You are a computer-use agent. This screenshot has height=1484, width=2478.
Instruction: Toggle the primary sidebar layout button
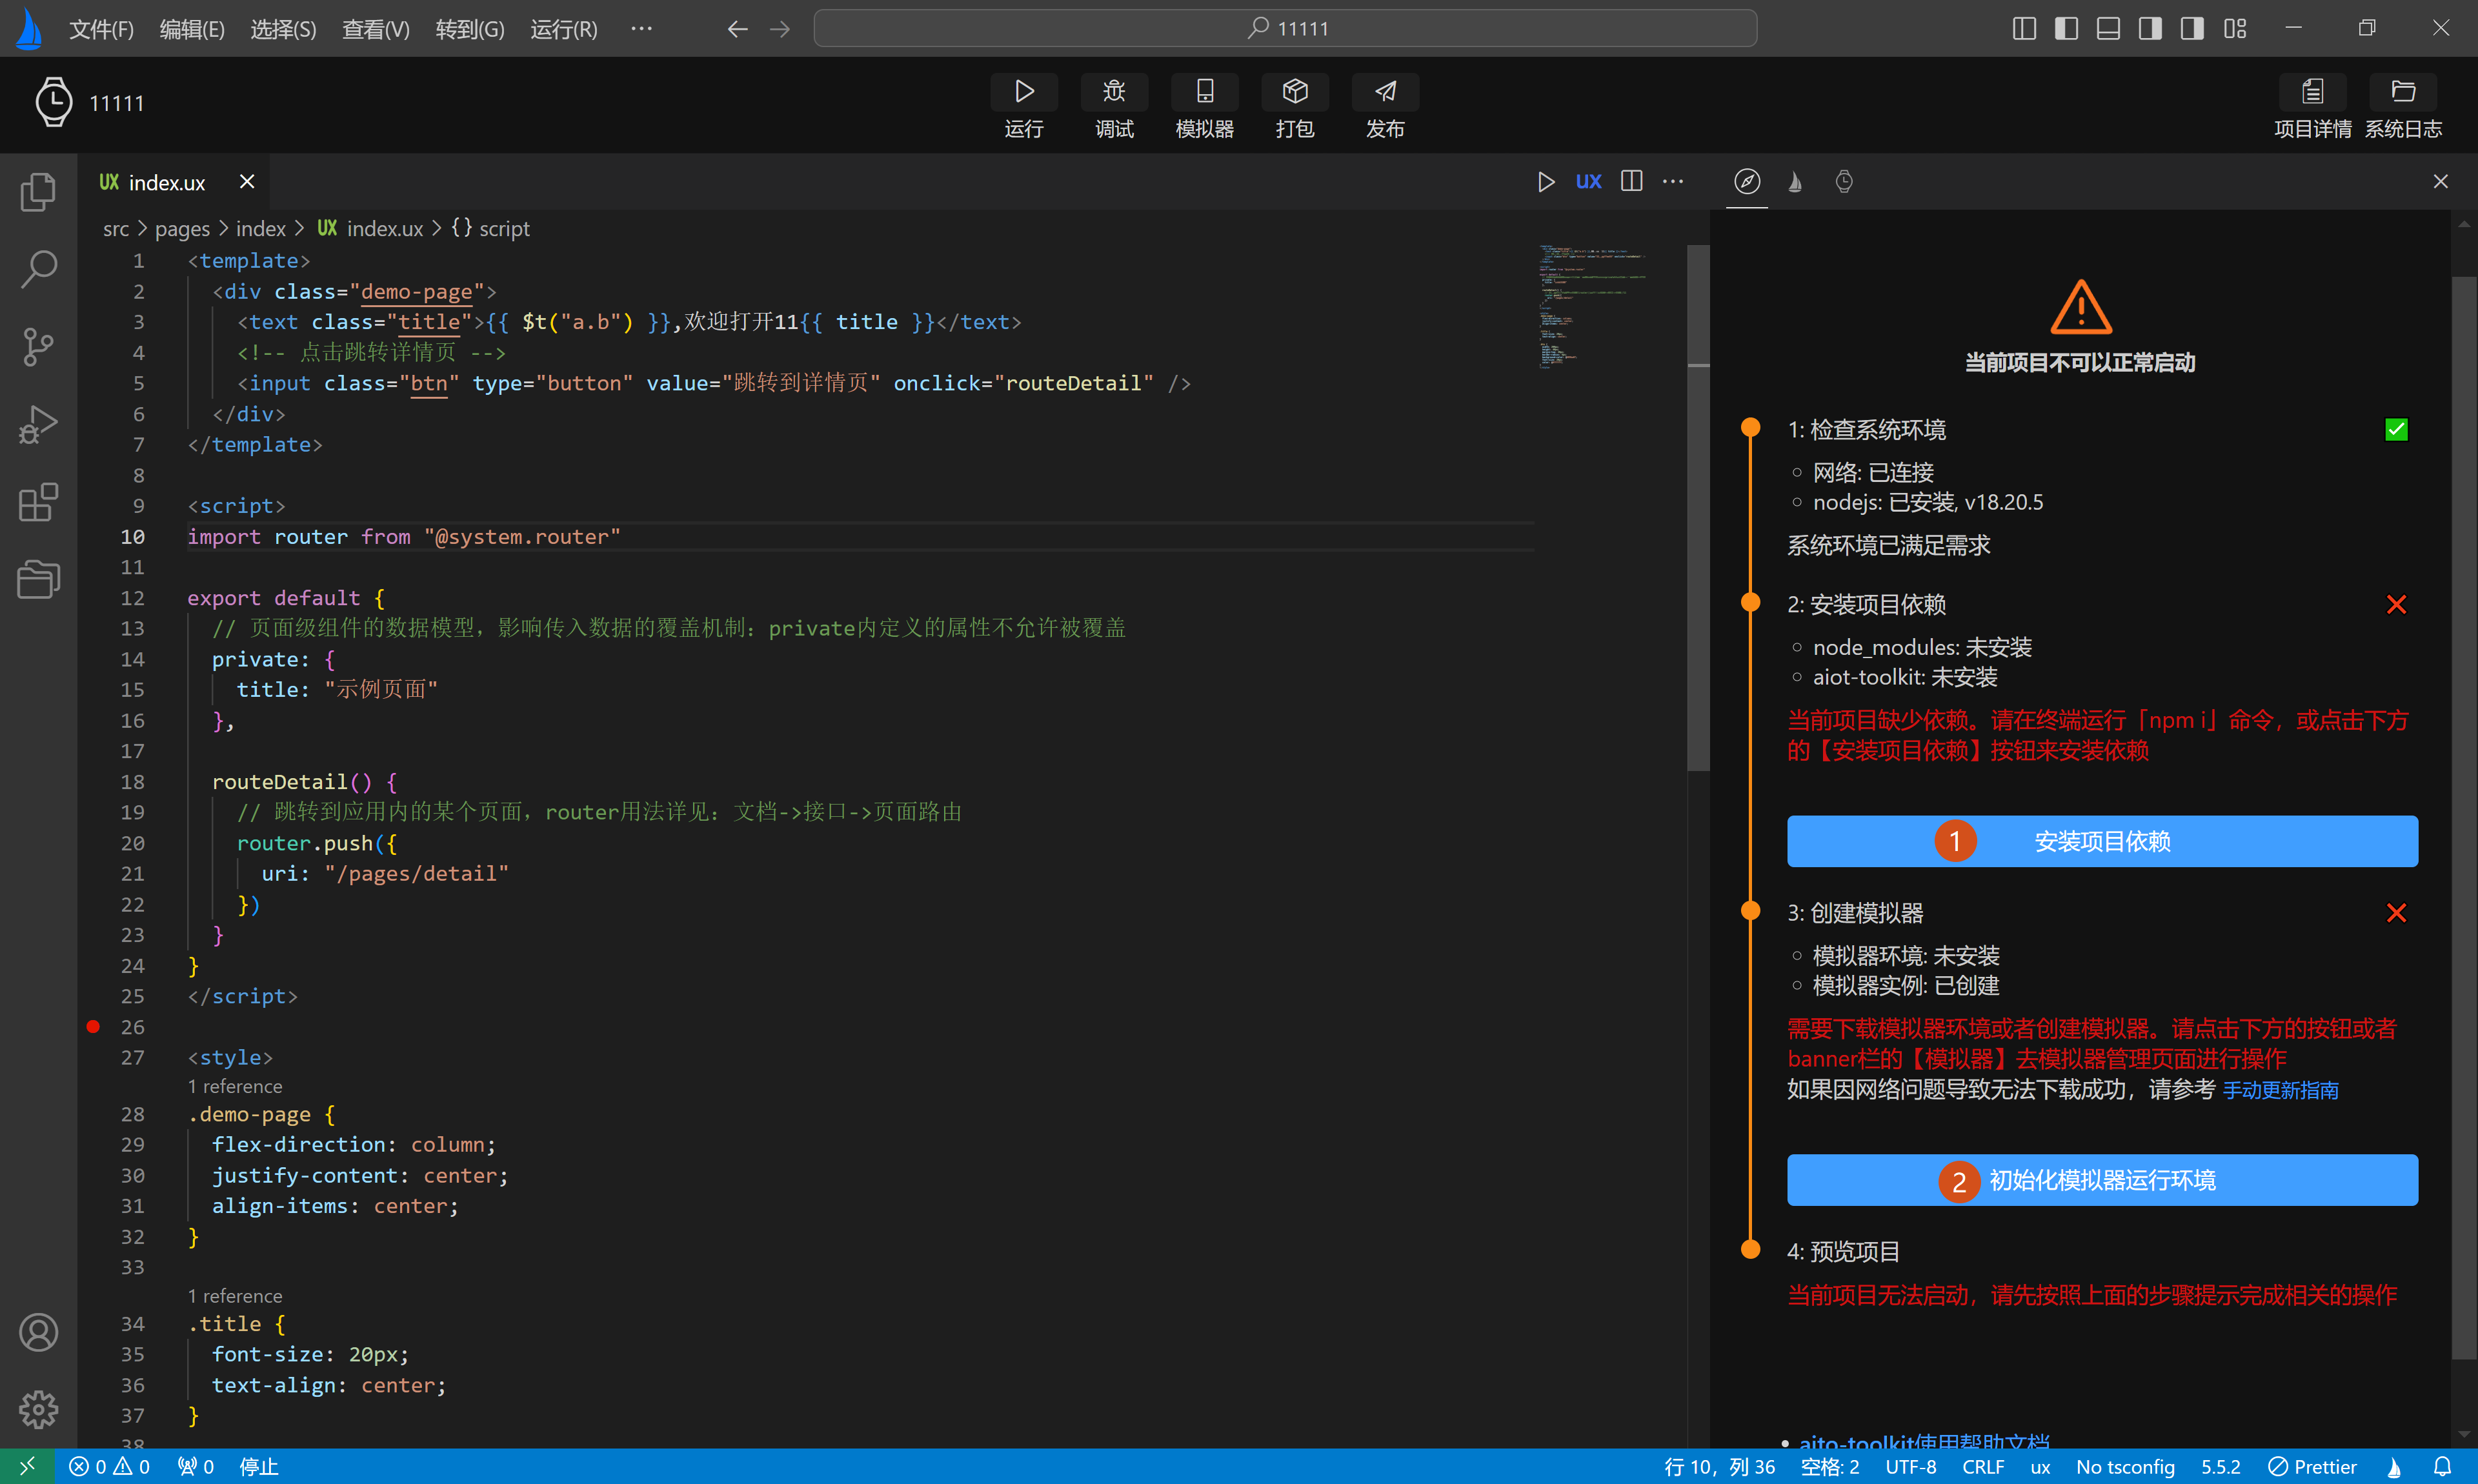[x=2066, y=28]
